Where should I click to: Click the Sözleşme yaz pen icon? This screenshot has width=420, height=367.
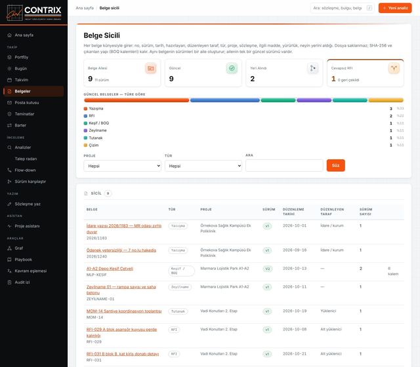click(9, 204)
